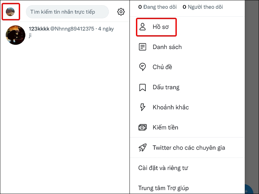This screenshot has height=194, width=259.
Task: Select the Khoảnh khắc moments icon
Action: pos(143,107)
